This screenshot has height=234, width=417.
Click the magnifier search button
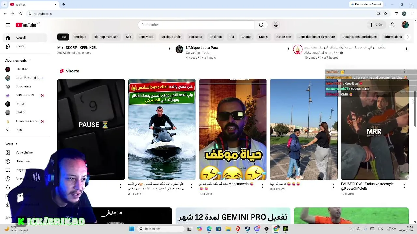pyautogui.click(x=261, y=25)
